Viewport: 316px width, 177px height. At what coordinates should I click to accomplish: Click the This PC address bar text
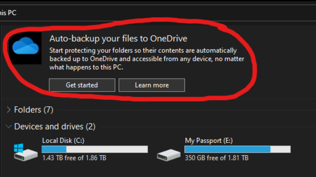coord(8,12)
